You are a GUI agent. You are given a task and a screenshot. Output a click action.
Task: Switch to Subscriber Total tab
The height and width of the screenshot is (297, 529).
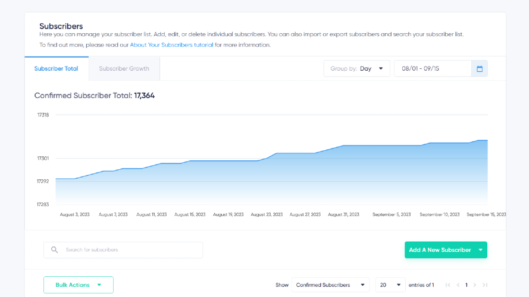point(57,69)
